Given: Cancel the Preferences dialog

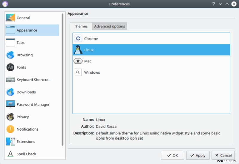Looking at the screenshot, I should [x=223, y=155].
